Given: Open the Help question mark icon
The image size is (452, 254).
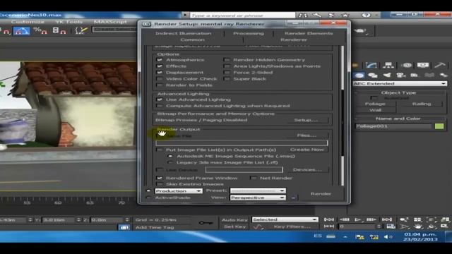Looking at the screenshot, I should (x=366, y=15).
